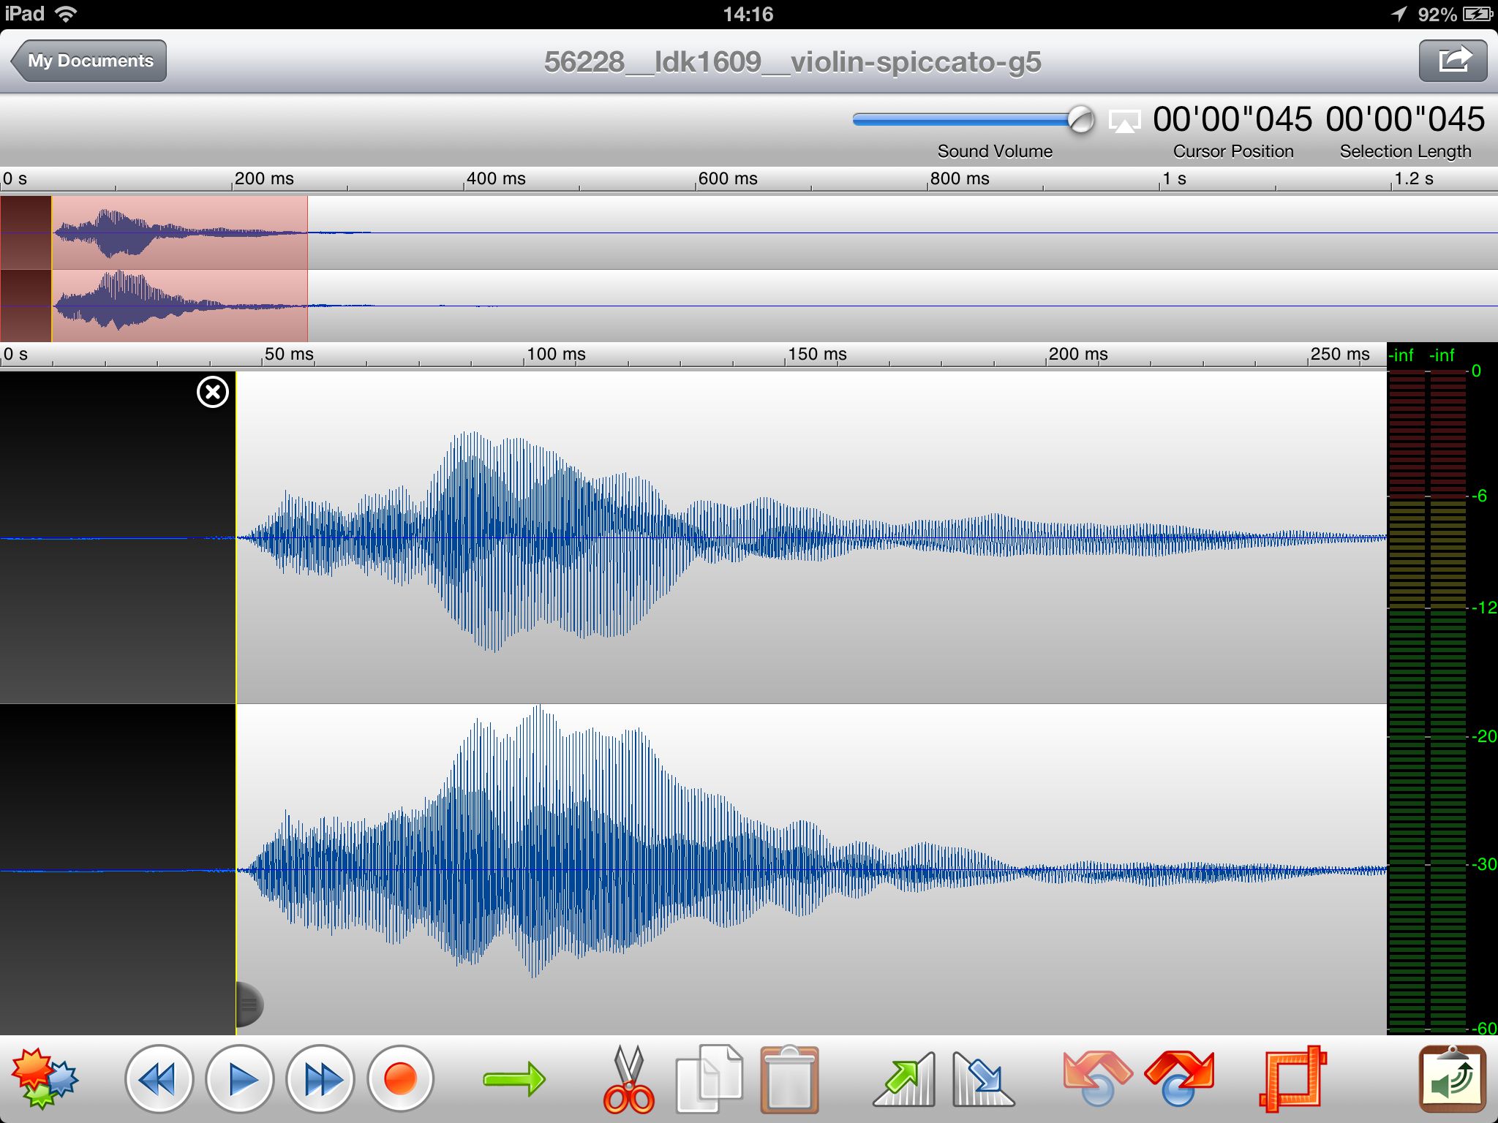The image size is (1498, 1123).
Task: Tap the scissors cut icon
Action: click(628, 1079)
